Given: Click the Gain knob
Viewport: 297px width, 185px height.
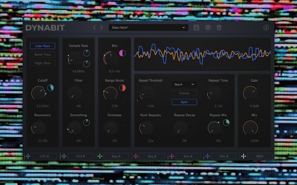Looking at the screenshot, I should [250, 93].
